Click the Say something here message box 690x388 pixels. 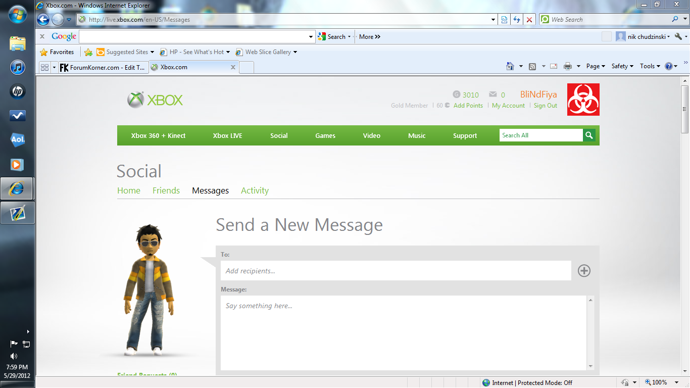click(x=404, y=333)
